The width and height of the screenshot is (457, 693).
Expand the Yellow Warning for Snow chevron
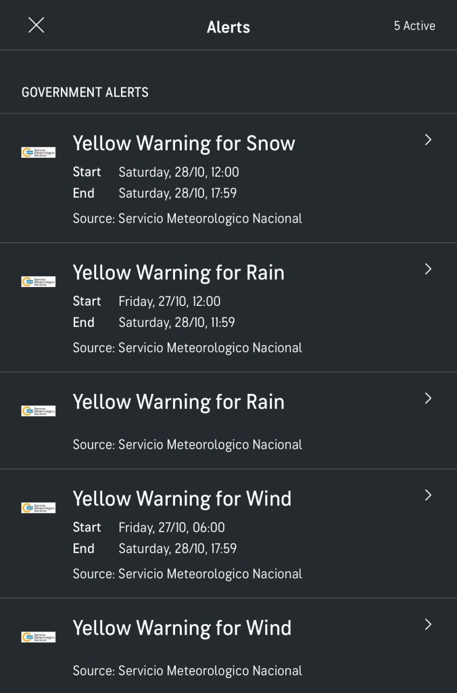click(427, 140)
